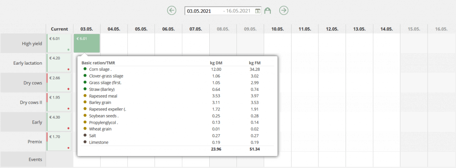The height and width of the screenshot is (168, 456).
Task: Click the 13.05. column header
Action: (359, 29)
